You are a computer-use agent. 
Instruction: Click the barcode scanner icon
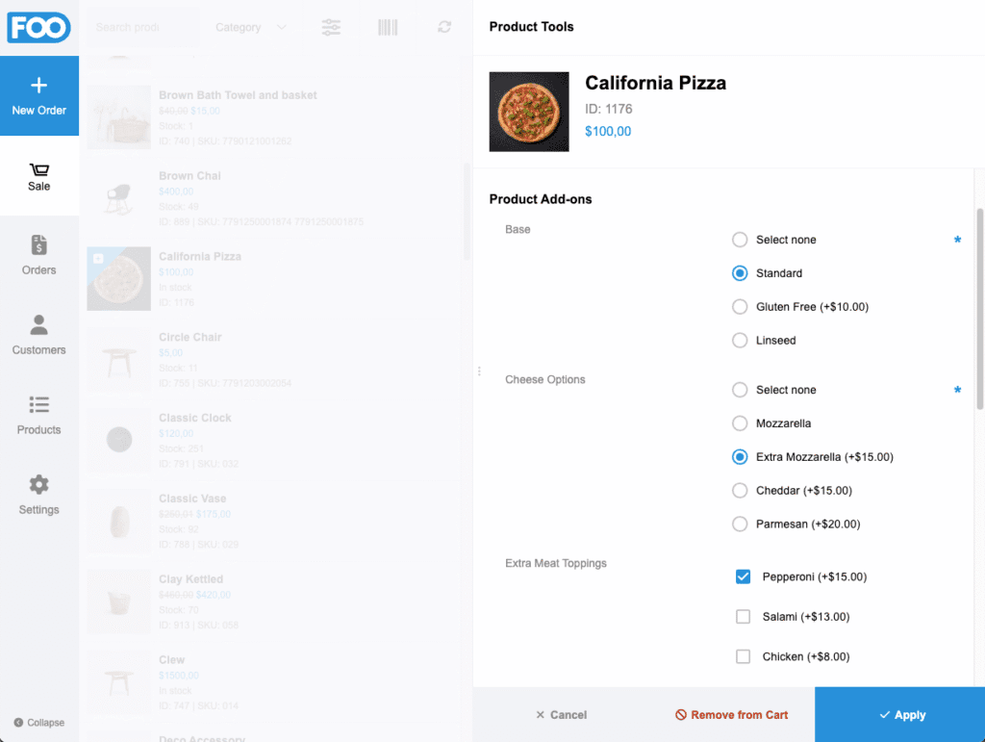pyautogui.click(x=388, y=27)
